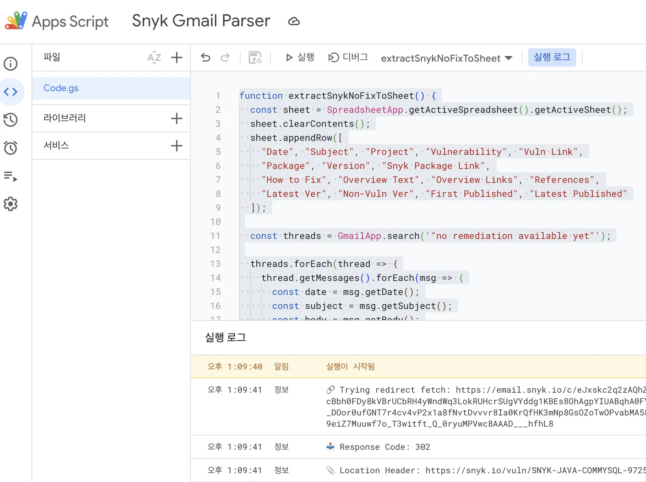Redo the last edit
646x482 pixels.
click(225, 57)
